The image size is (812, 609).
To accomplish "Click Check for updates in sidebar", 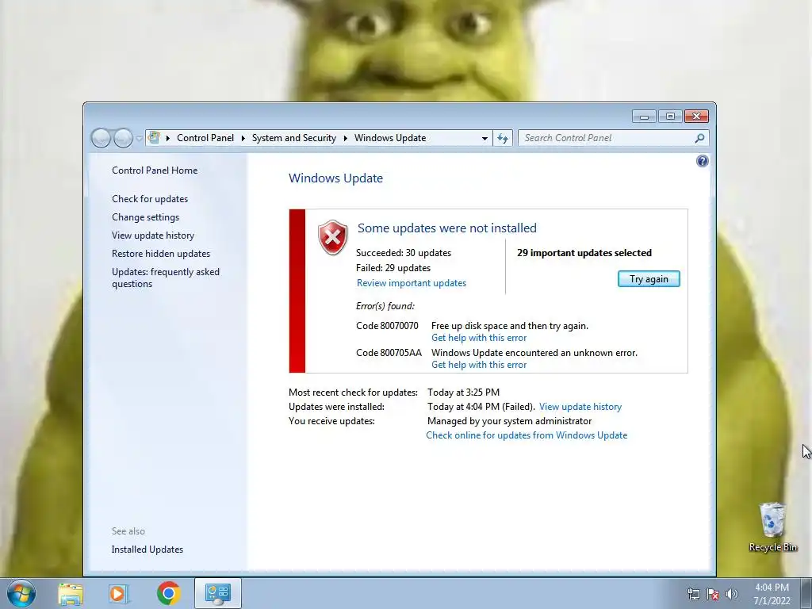I will [150, 199].
